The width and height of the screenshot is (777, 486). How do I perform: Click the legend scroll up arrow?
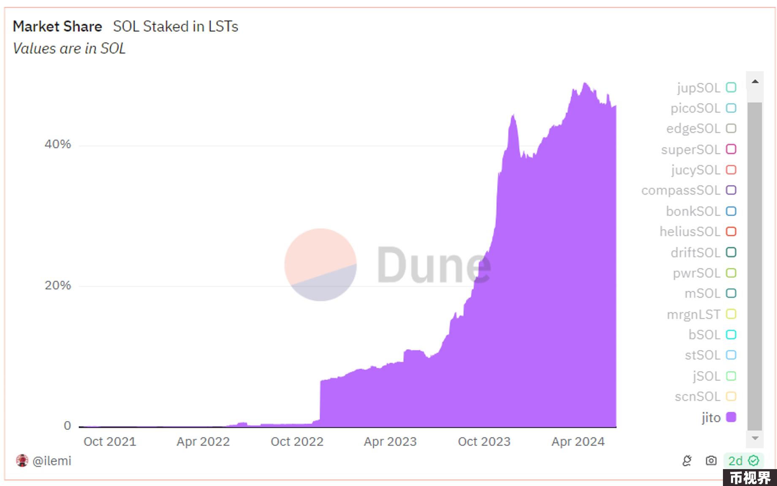coord(755,81)
